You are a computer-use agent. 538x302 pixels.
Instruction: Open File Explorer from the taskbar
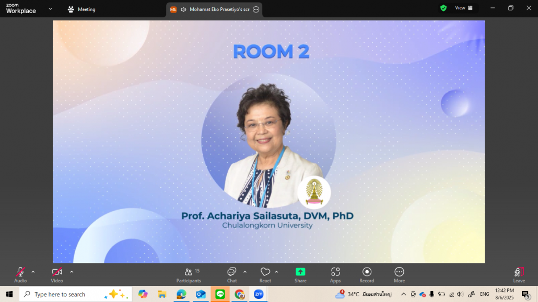click(x=162, y=294)
